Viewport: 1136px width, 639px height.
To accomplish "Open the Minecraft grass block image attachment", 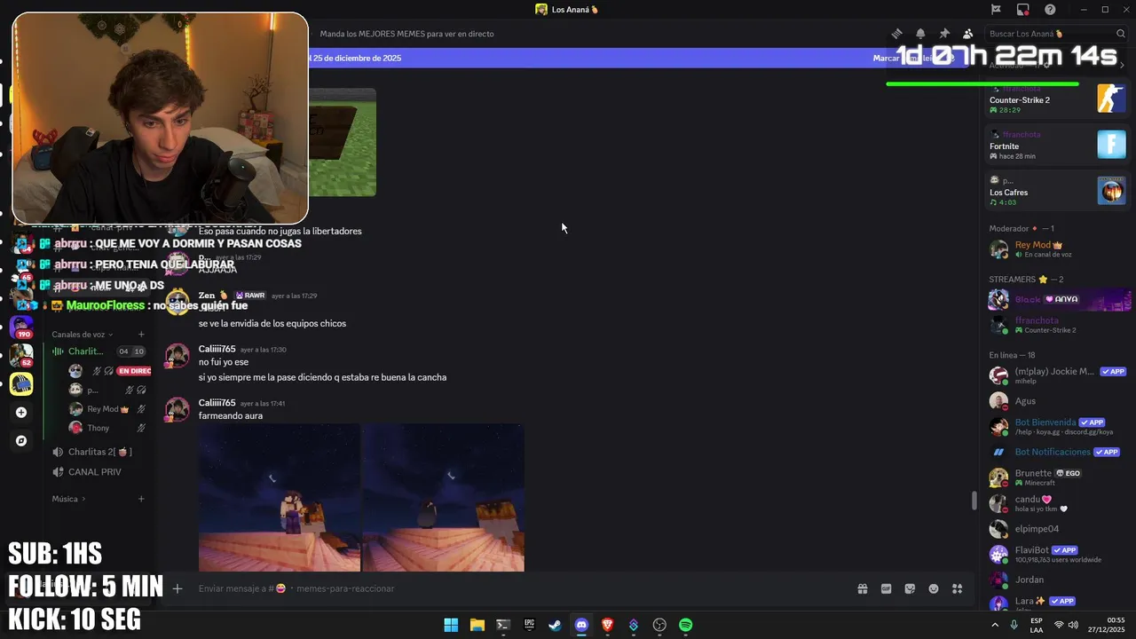I will coord(342,142).
